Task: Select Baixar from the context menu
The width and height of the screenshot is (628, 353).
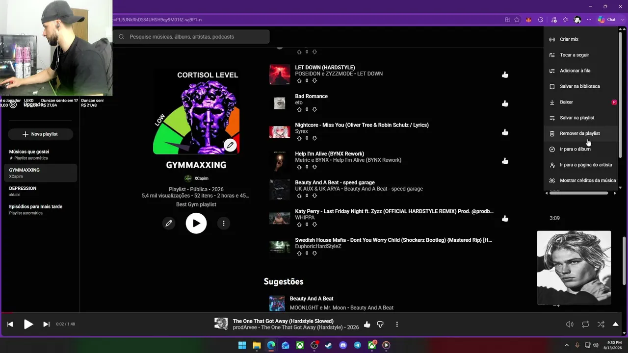Action: tap(580, 102)
